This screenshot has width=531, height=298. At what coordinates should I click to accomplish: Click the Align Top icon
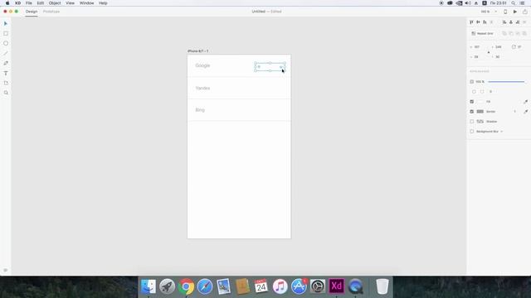[471, 22]
